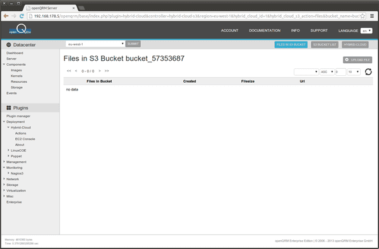Collapse the Deployment tree node
Screen dimensions: 379x249
pos(4,121)
